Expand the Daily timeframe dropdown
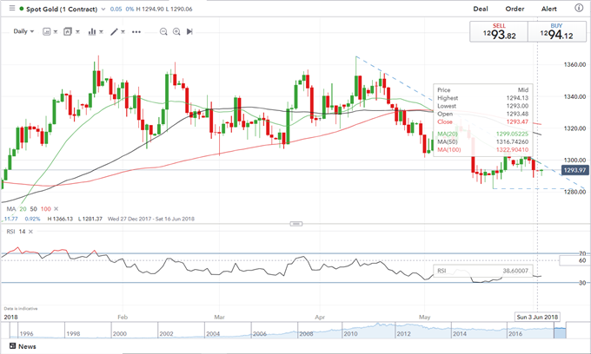591x354 pixels. [23, 31]
